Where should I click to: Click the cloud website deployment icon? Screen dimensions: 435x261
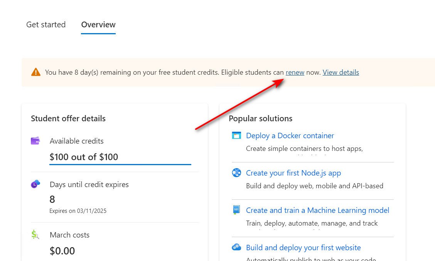point(236,247)
